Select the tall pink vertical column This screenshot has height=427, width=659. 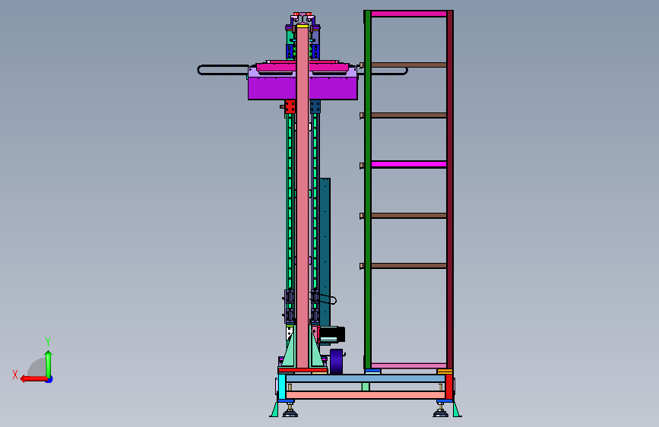[303, 195]
